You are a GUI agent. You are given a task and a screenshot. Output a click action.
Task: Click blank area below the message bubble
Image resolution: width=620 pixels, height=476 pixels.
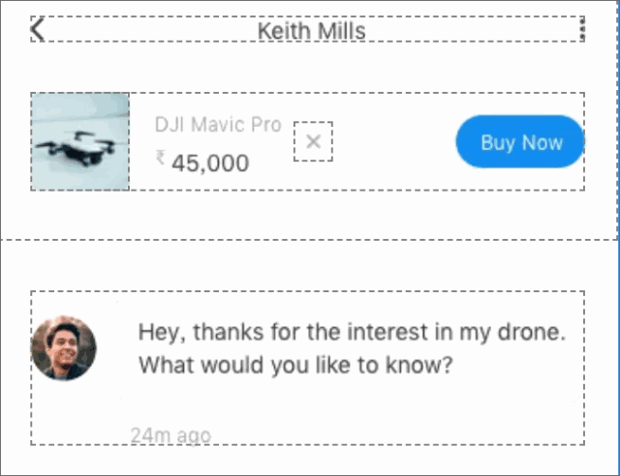[310, 461]
